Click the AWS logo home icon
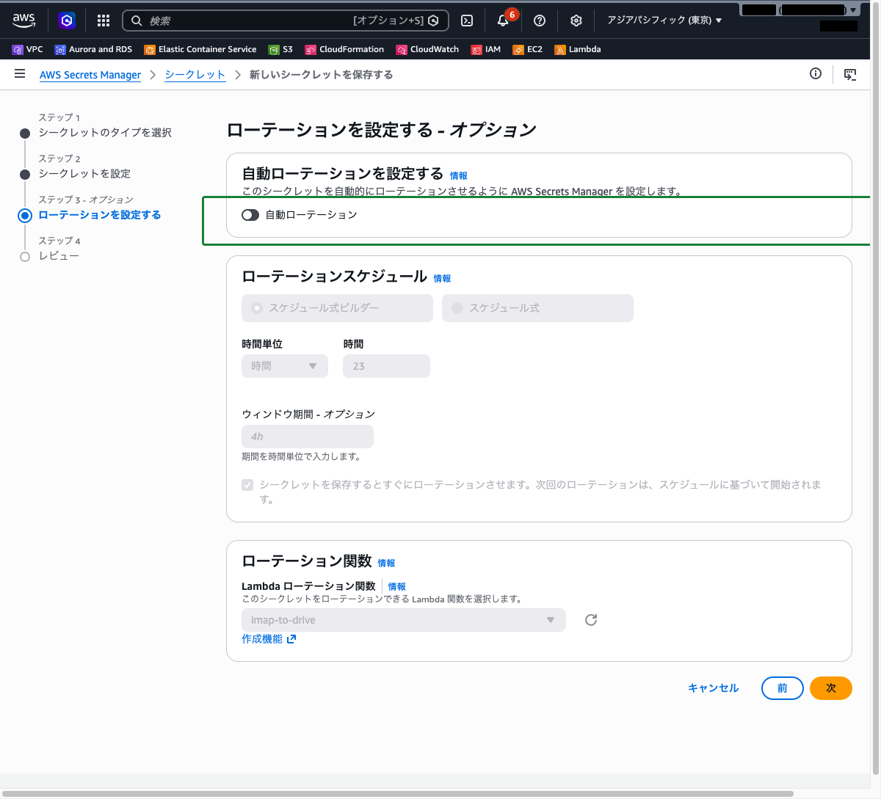The height and width of the screenshot is (799, 881). click(23, 21)
